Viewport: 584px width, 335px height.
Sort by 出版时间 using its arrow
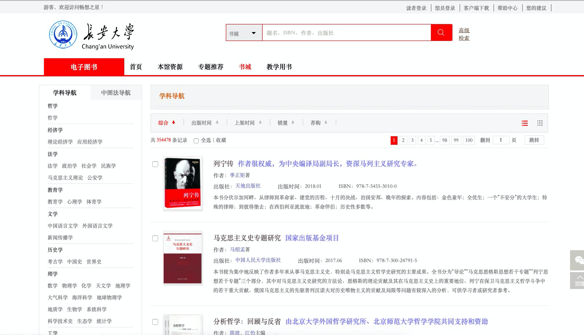click(217, 123)
